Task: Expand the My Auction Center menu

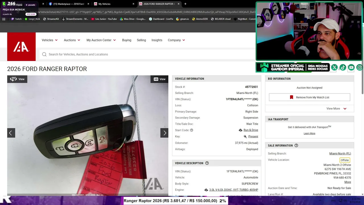Action: point(101,40)
